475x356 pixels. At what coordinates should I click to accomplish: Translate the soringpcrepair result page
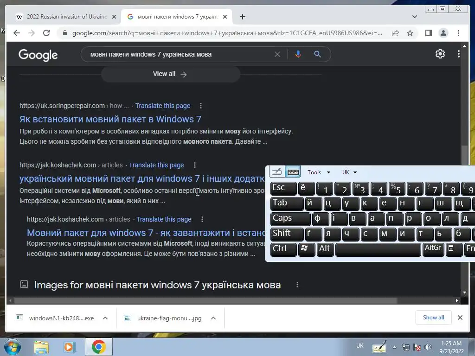(163, 106)
